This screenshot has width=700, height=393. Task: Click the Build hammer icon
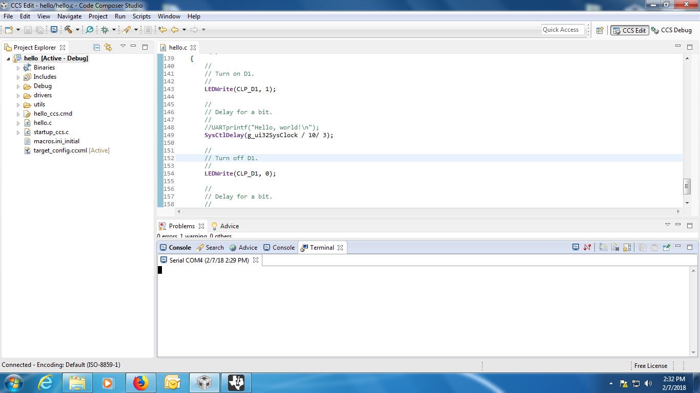tap(68, 30)
